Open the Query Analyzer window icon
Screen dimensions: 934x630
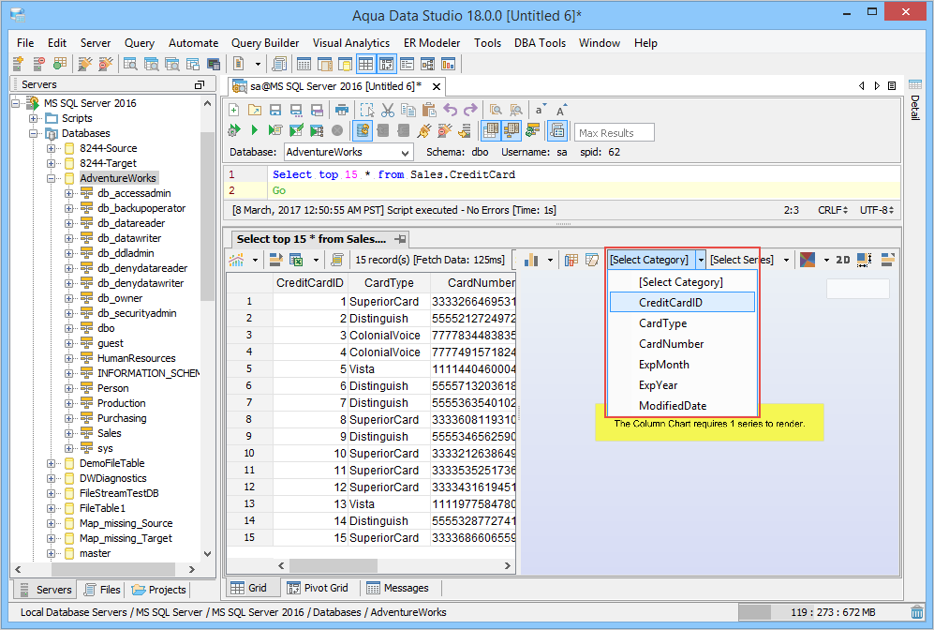[130, 64]
